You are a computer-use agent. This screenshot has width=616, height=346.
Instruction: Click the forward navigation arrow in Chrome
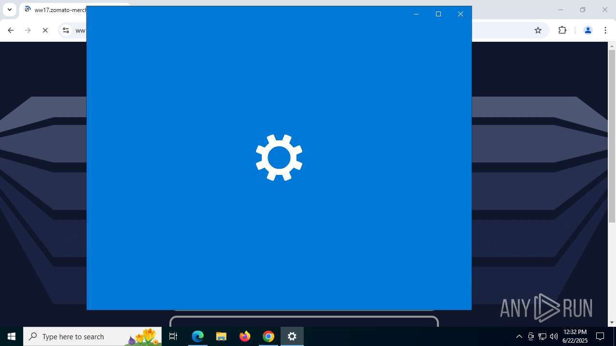click(x=28, y=30)
